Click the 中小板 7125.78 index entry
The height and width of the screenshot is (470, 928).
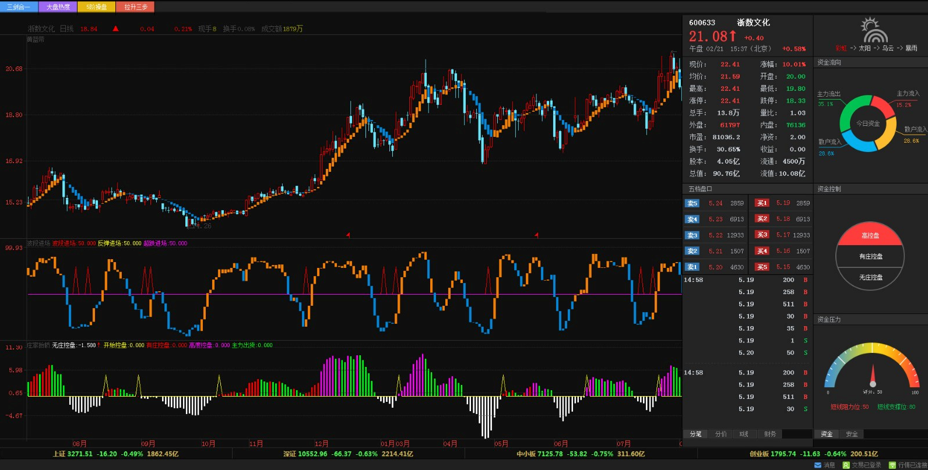click(581, 454)
